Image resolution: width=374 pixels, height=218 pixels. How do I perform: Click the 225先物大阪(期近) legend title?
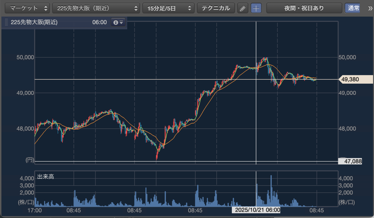point(34,22)
